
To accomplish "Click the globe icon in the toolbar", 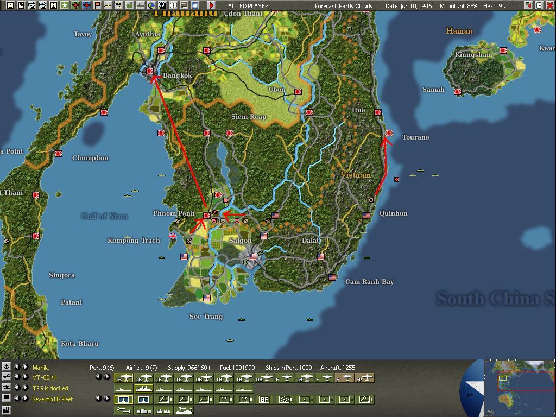I will [151, 5].
